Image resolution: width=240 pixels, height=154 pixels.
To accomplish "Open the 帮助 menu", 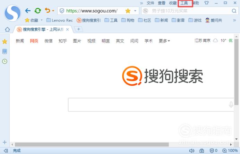I will [x=196, y=3].
